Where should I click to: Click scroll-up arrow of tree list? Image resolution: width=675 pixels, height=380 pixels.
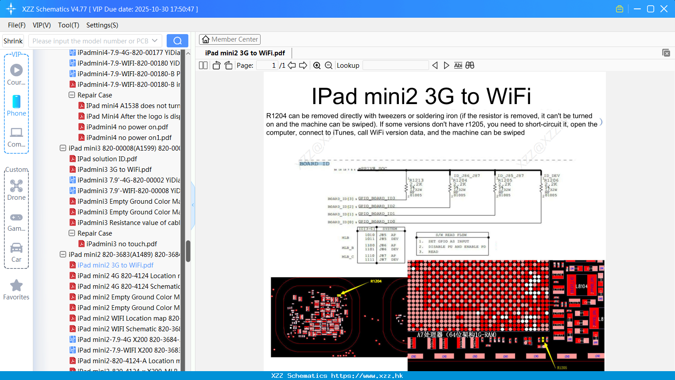point(188,53)
